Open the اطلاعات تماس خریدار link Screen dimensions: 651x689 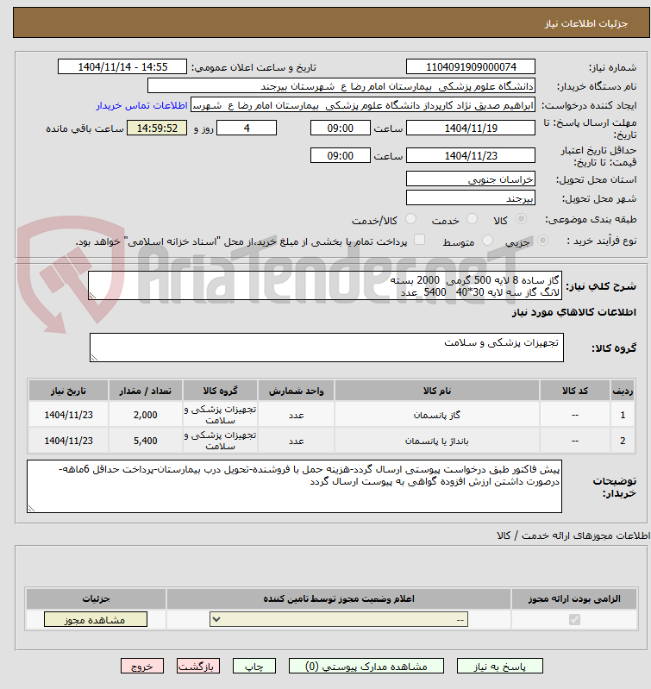pos(142,105)
